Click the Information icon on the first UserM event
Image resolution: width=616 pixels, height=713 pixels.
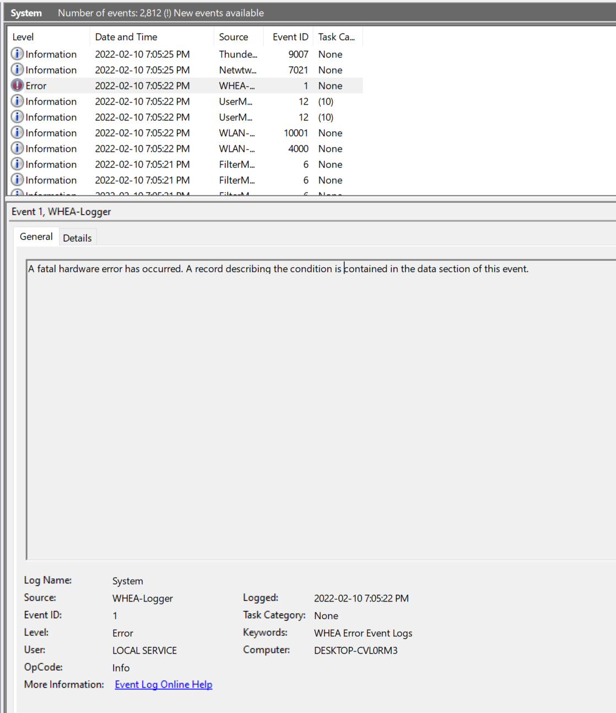click(x=17, y=102)
